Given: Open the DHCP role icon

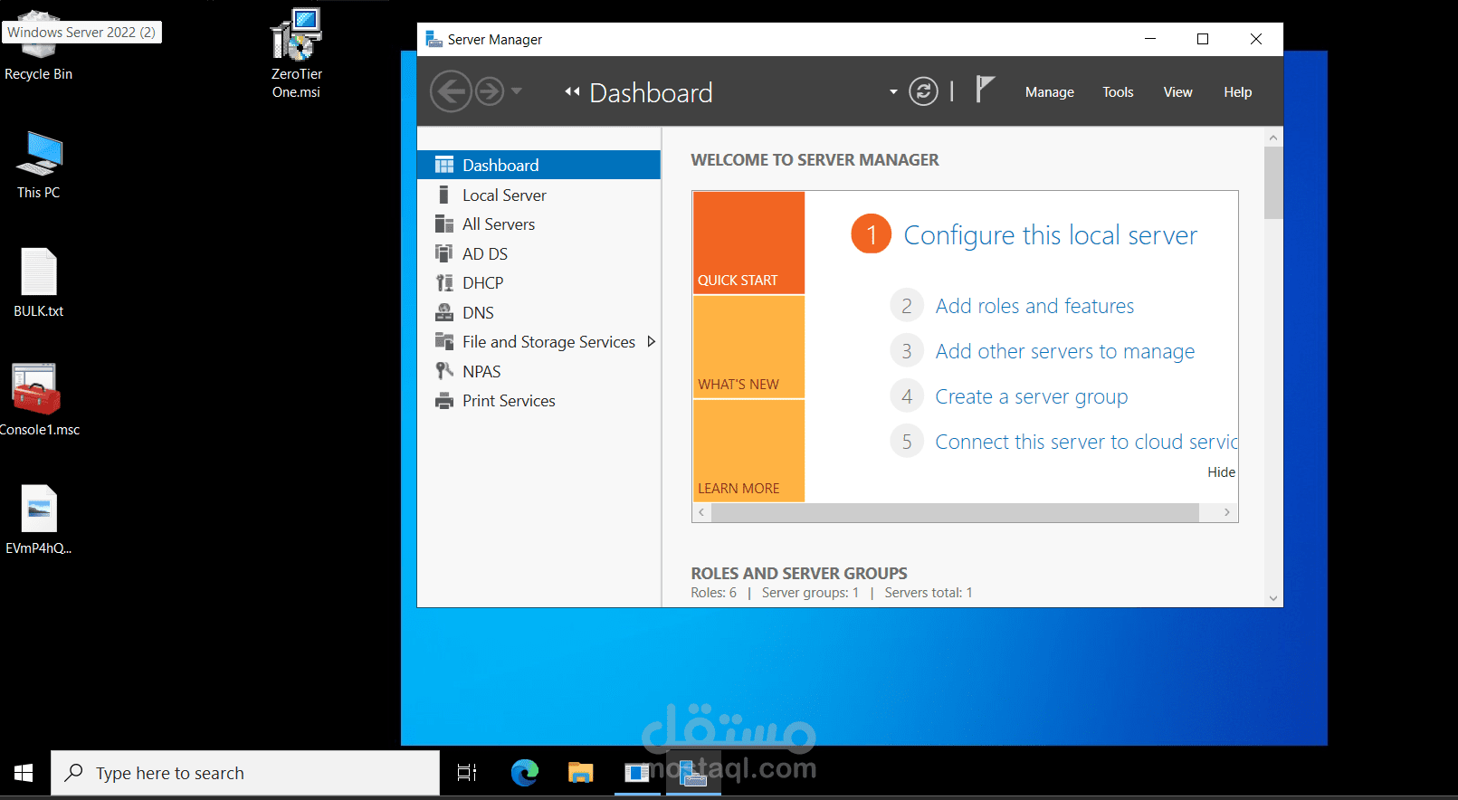Looking at the screenshot, I should pos(444,283).
